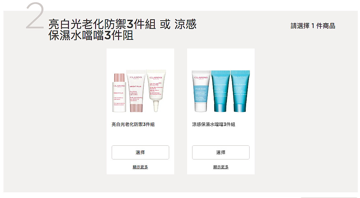This screenshot has width=360, height=198.
Task: Click 選擇 button under 涼感保濕水噹噹3件組
Action: pos(221,152)
